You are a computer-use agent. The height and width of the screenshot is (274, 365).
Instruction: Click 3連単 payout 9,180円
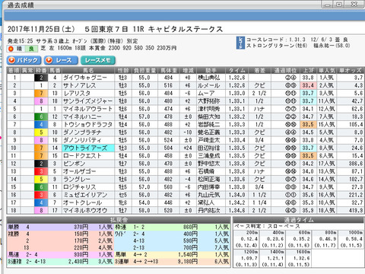tap(188, 261)
